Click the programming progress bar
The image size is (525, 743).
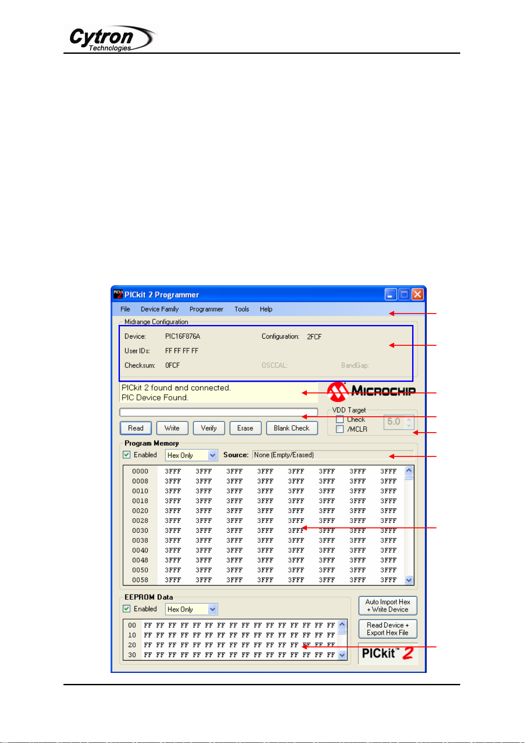(x=219, y=412)
